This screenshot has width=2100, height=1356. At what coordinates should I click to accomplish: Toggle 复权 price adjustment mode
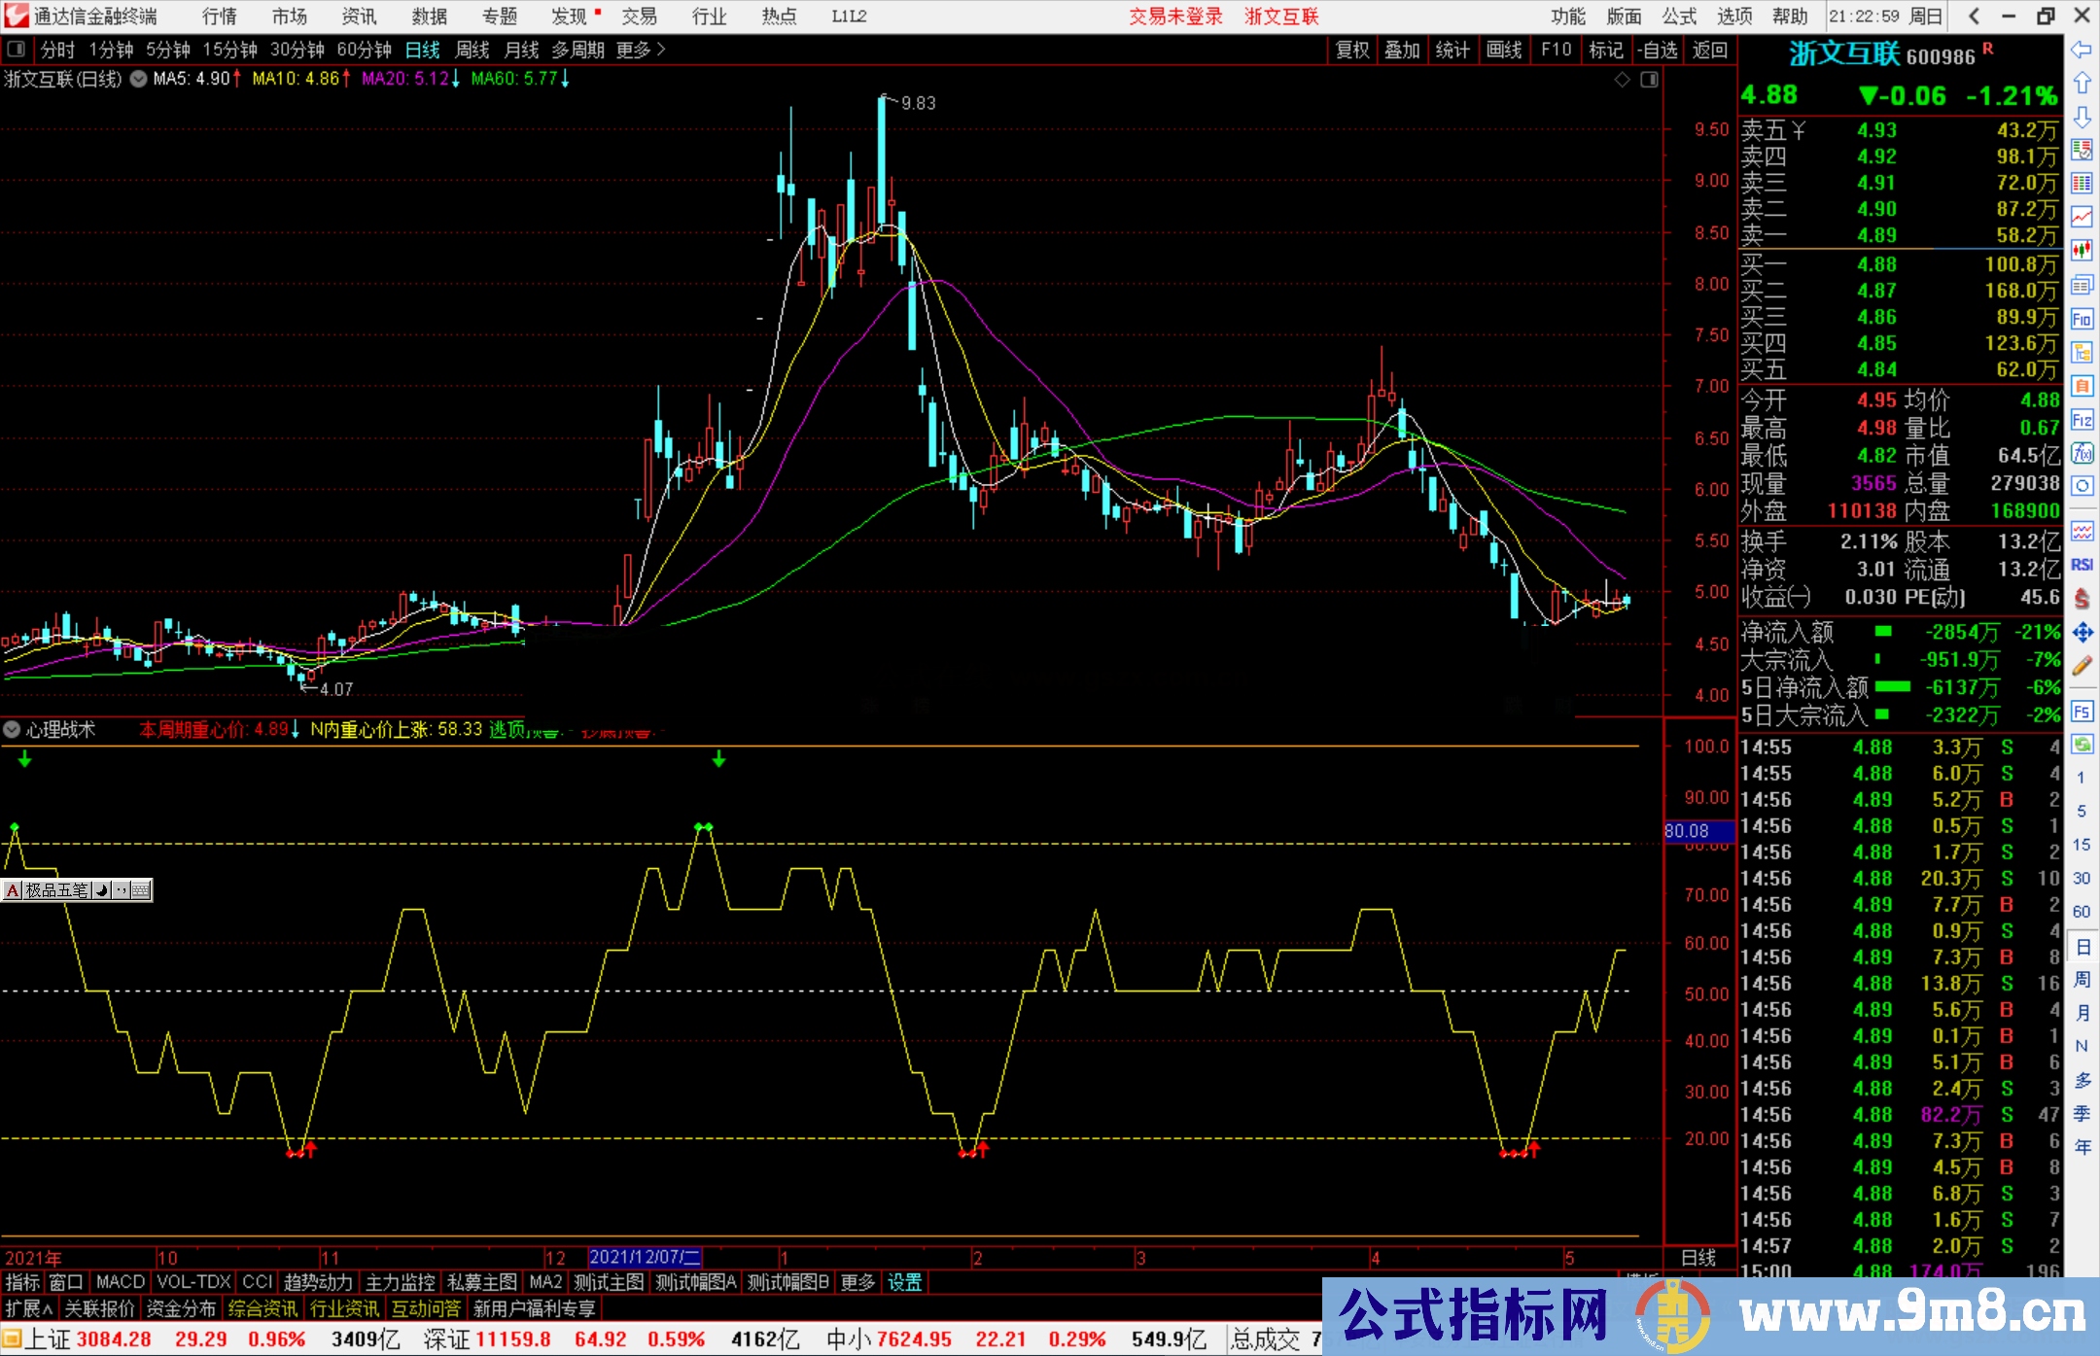pos(1351,50)
